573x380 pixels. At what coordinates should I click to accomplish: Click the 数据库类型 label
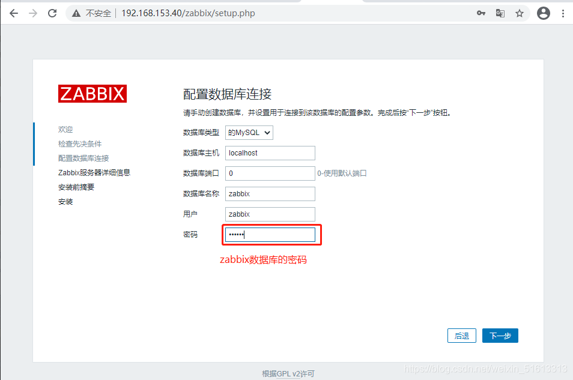[201, 133]
